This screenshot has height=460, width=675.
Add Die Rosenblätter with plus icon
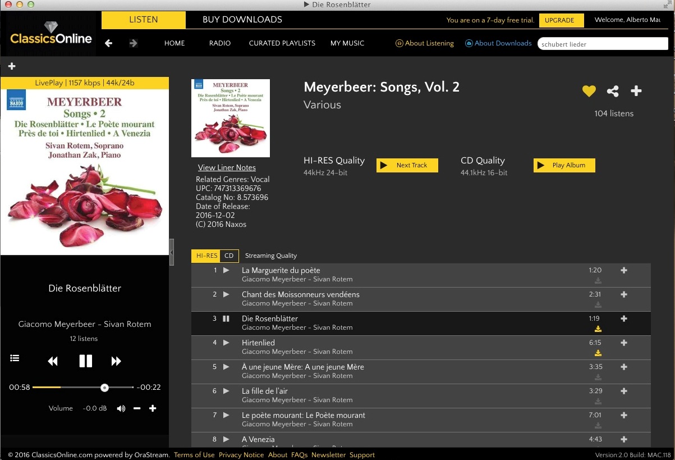tap(624, 318)
